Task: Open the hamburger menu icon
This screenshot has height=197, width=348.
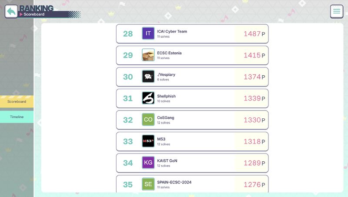Action: [336, 11]
